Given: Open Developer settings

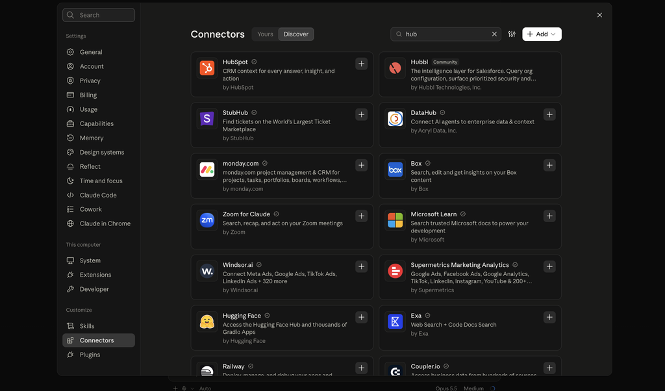Looking at the screenshot, I should coord(99,289).
